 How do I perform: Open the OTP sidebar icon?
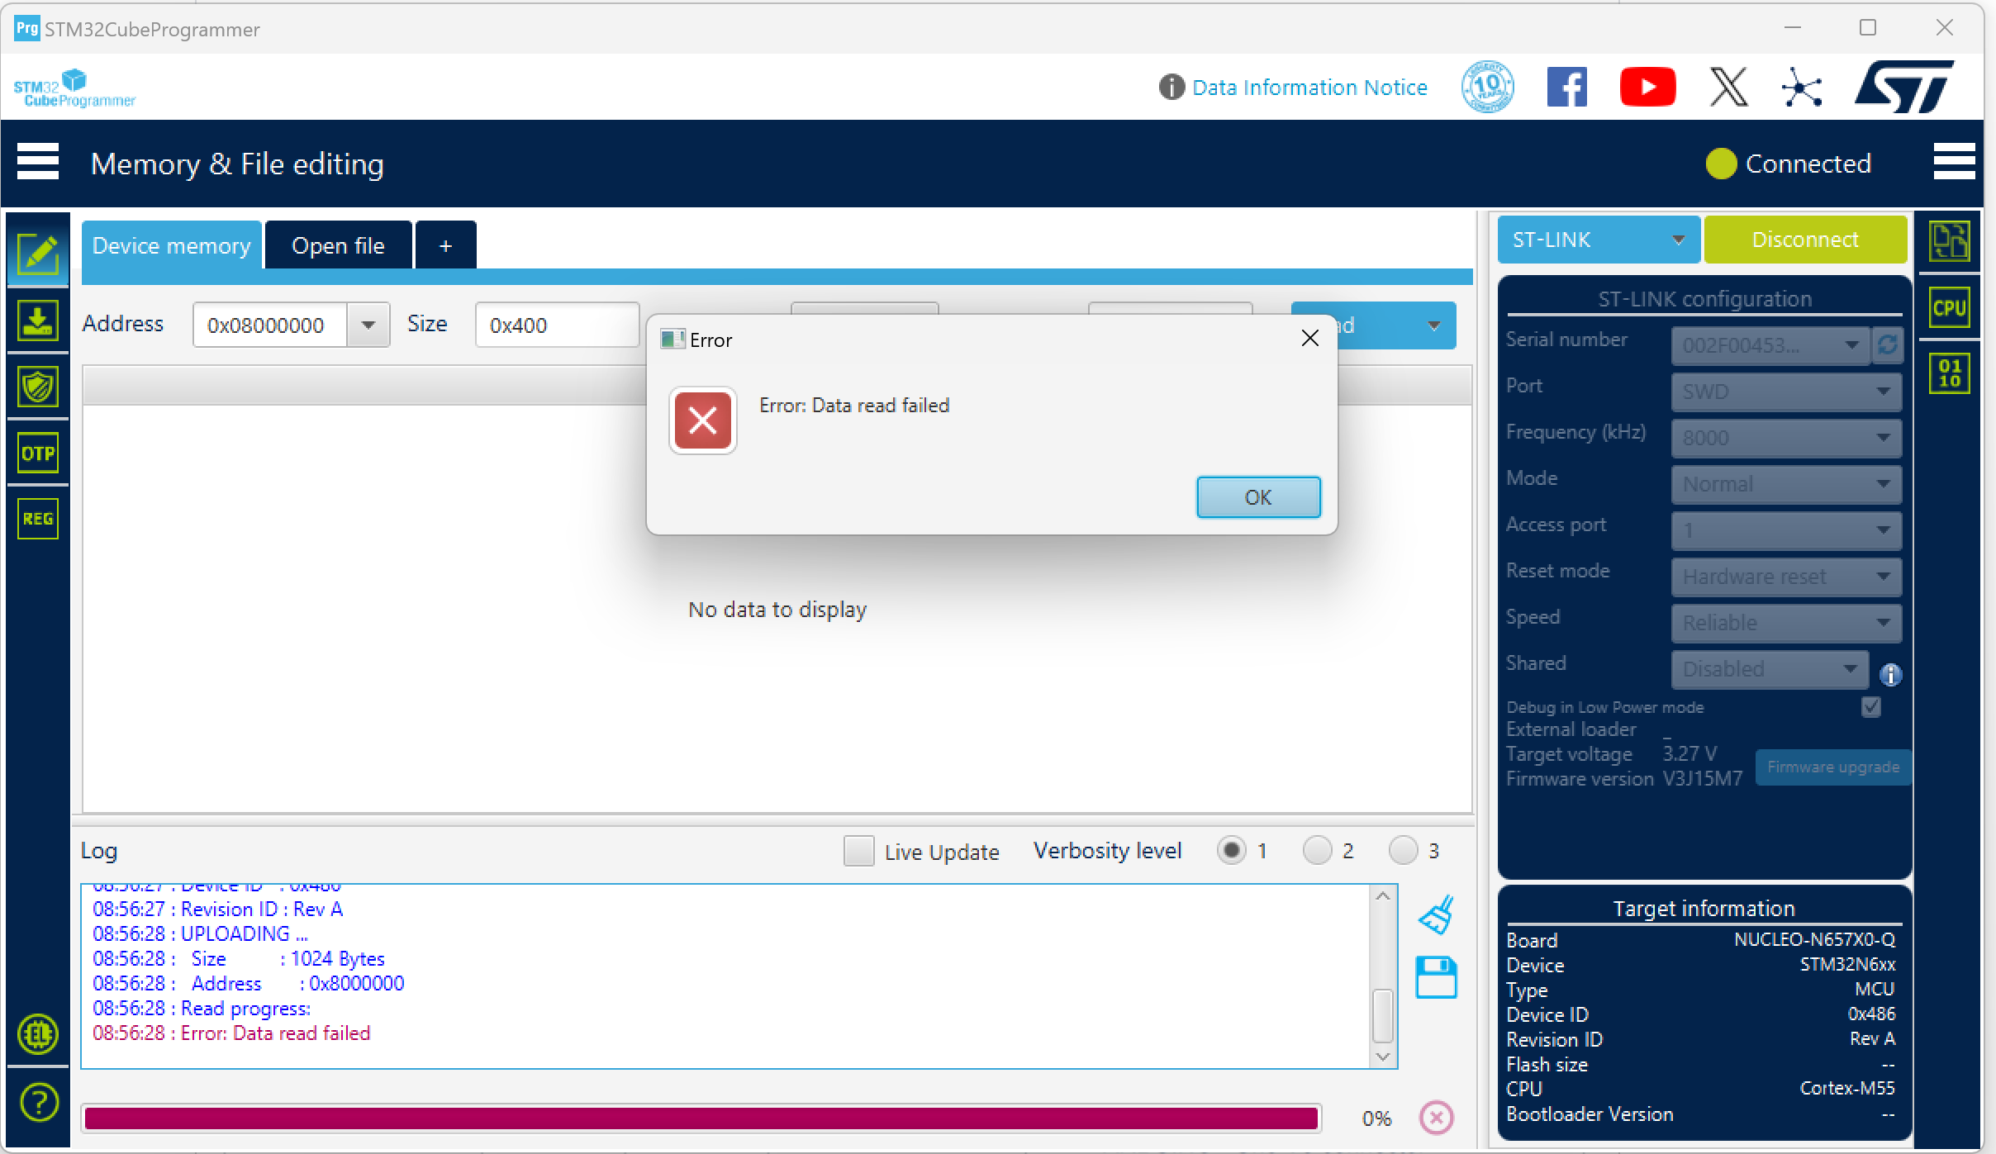pos(38,453)
